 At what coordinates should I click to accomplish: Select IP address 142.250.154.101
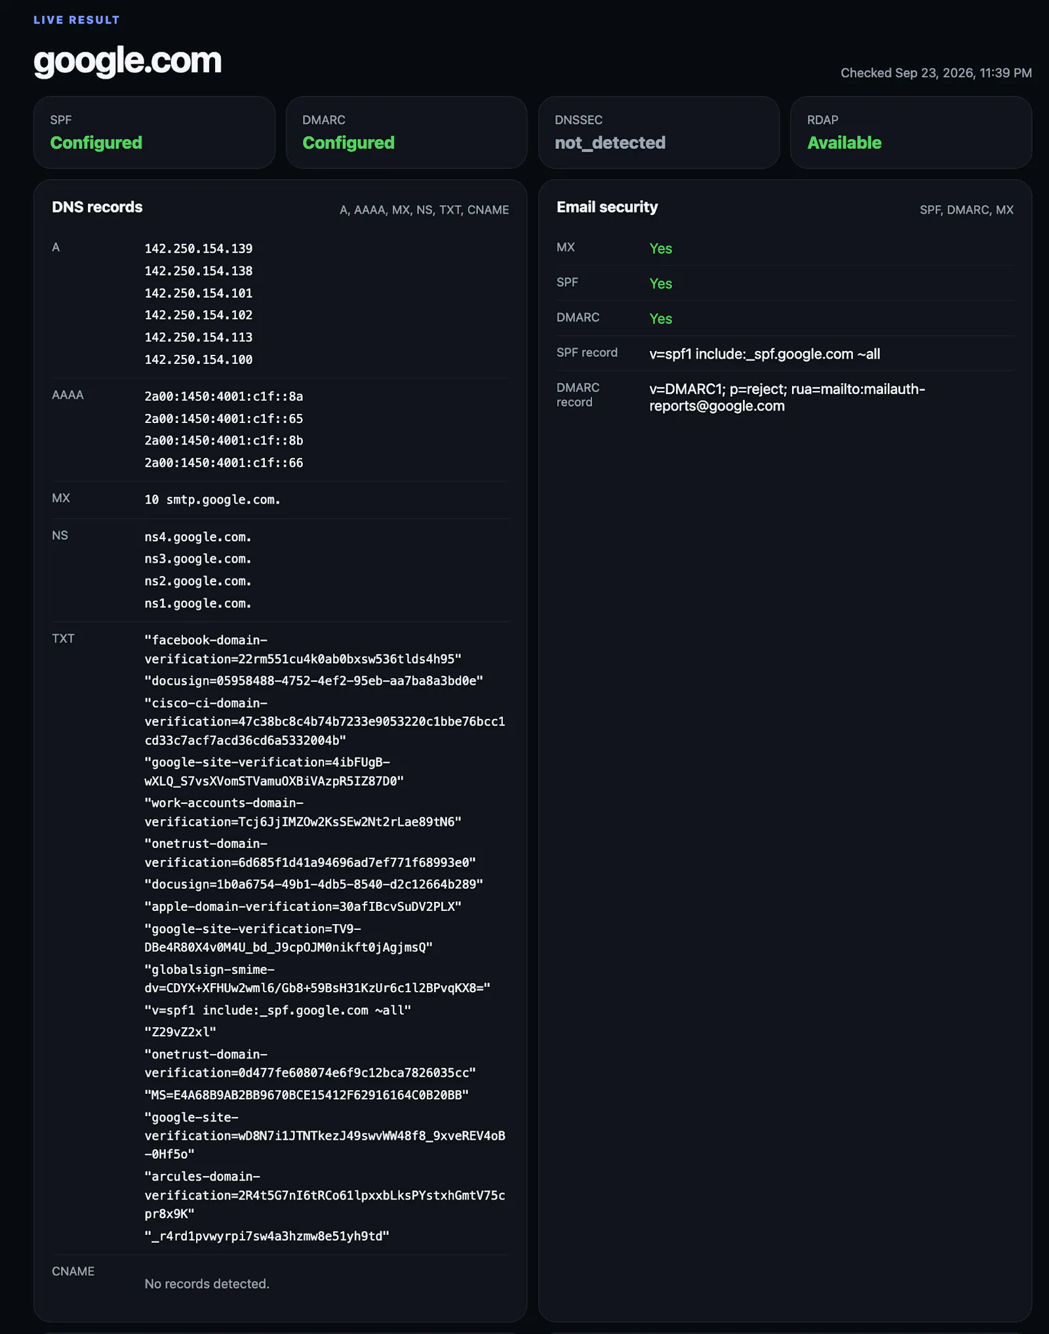click(199, 293)
